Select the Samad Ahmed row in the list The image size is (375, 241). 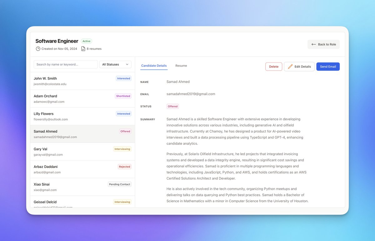[x=82, y=134]
